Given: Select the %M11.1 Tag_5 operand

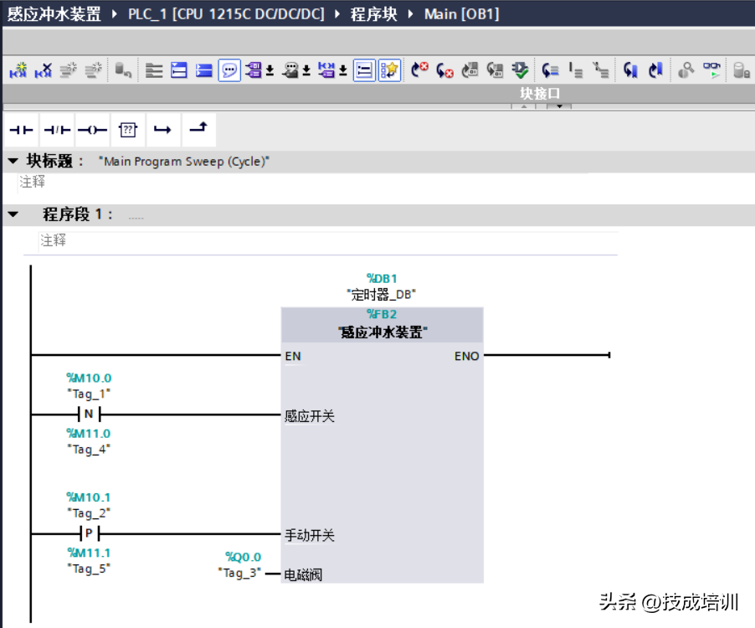Looking at the screenshot, I should (89, 560).
